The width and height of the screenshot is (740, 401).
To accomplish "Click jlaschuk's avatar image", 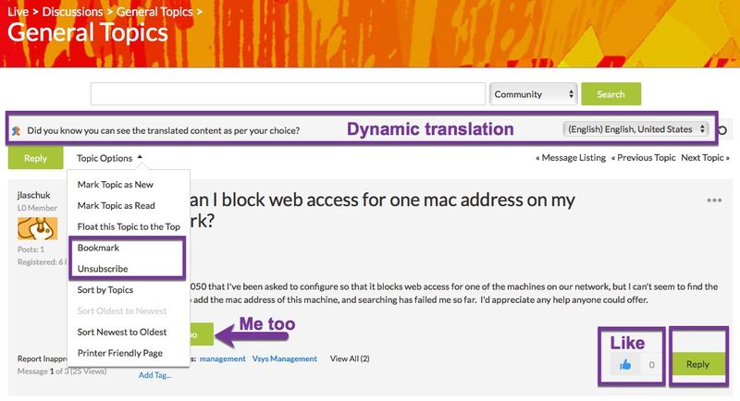I will coord(37,228).
